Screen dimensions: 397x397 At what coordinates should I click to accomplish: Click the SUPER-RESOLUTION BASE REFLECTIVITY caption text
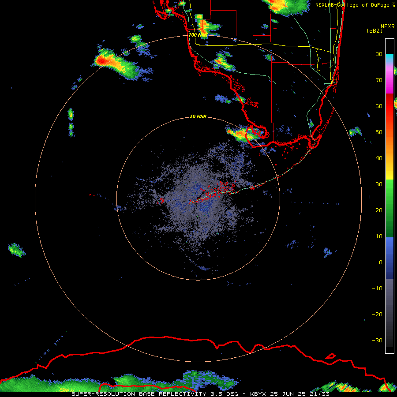click(139, 394)
